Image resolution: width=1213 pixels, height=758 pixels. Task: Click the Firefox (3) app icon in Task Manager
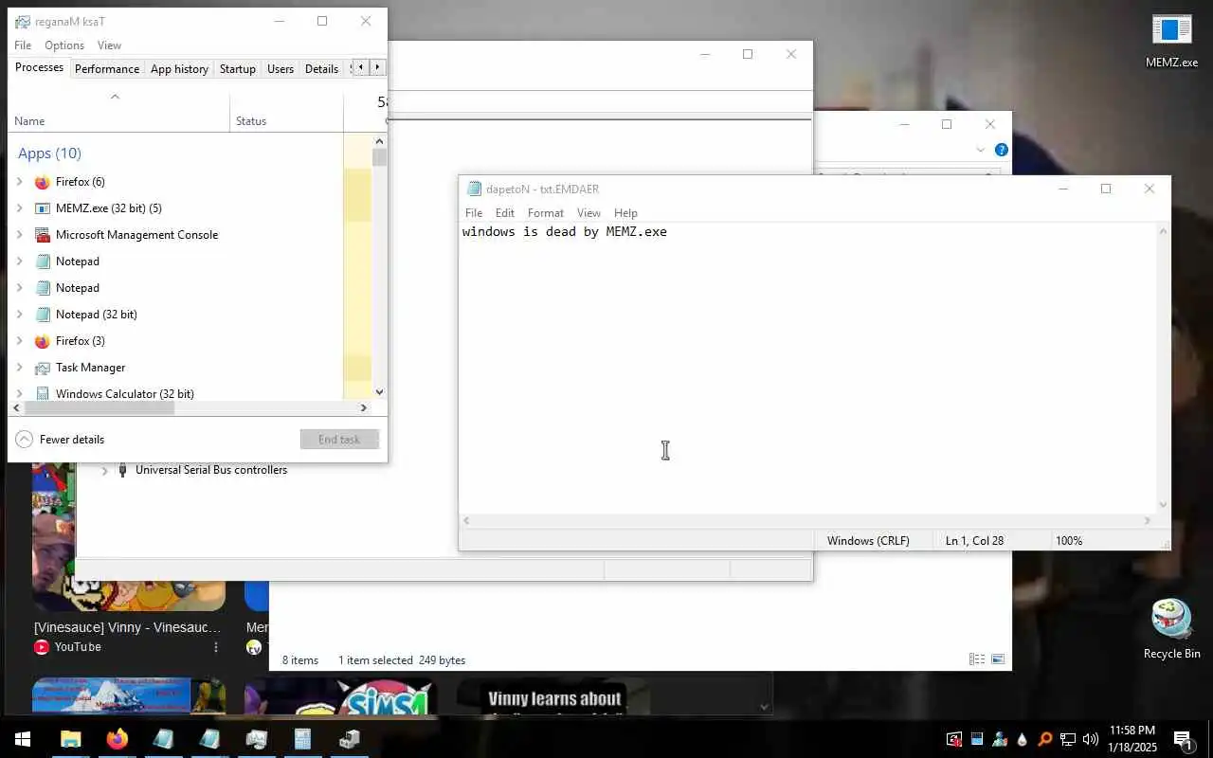pyautogui.click(x=42, y=341)
